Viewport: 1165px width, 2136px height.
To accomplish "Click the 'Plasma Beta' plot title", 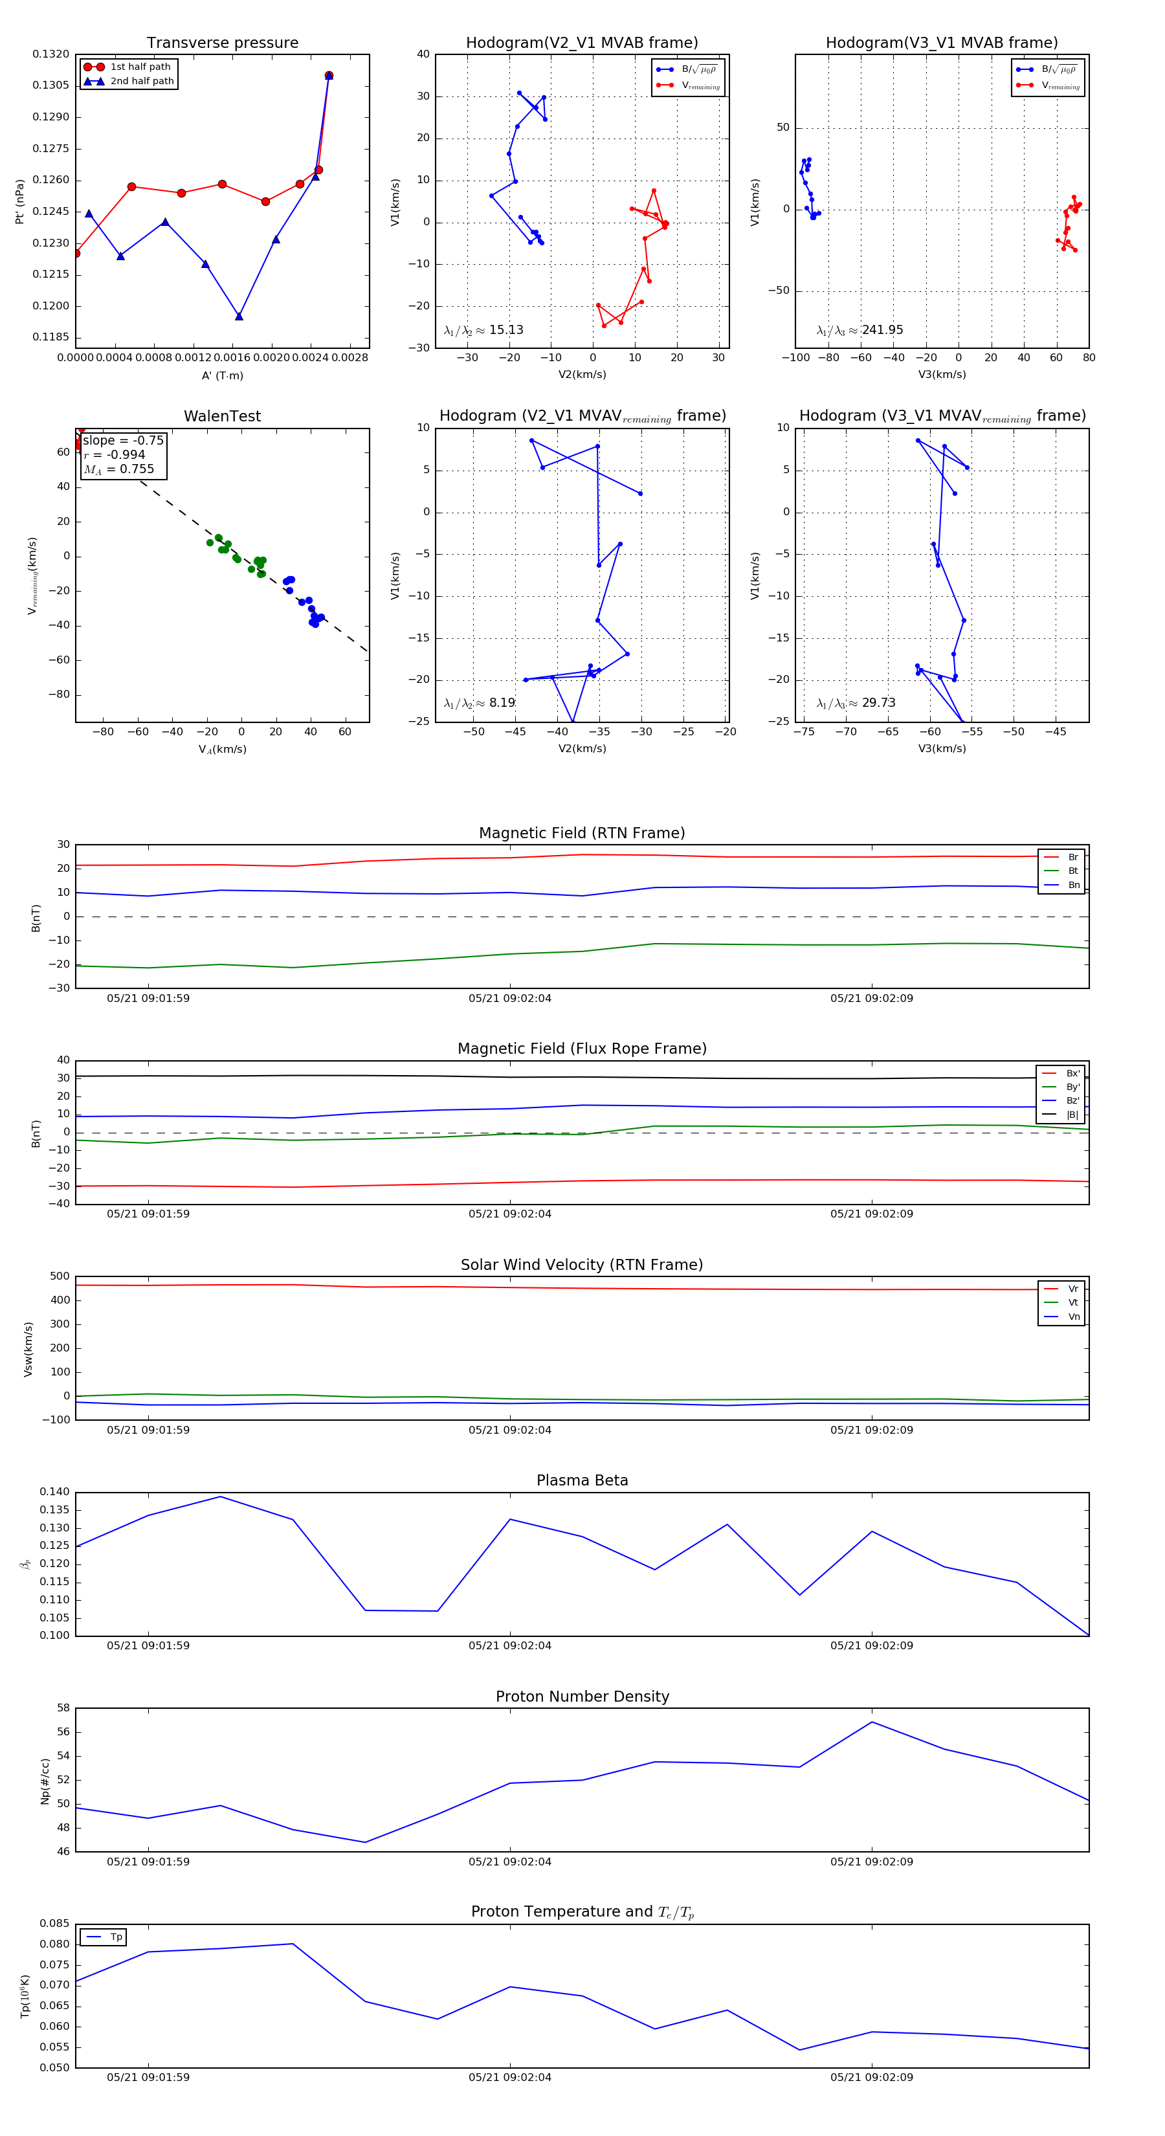I will (582, 1481).
